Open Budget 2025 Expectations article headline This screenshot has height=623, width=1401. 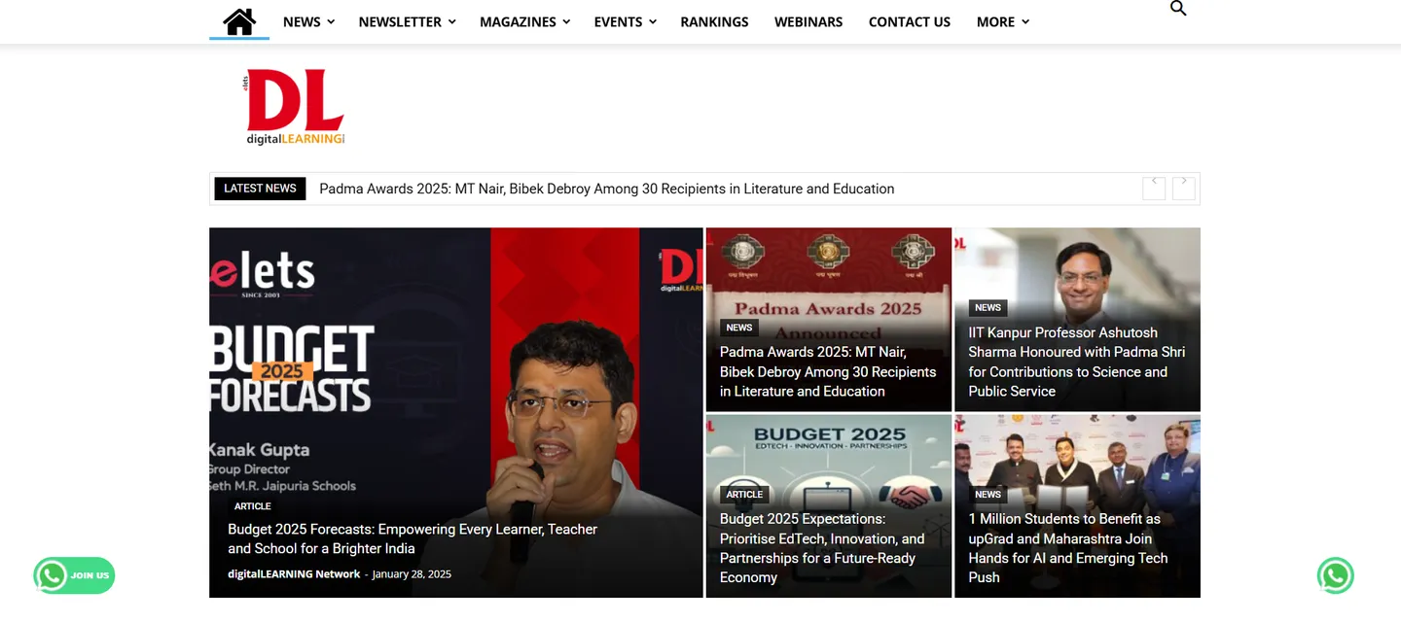pos(822,548)
